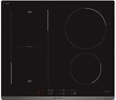
Task: Select the lower-left cooking zone selector circle
Action: [x=51, y=93]
